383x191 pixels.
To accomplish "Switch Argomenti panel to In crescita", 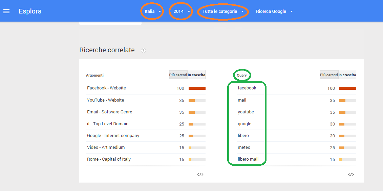I will click(196, 75).
